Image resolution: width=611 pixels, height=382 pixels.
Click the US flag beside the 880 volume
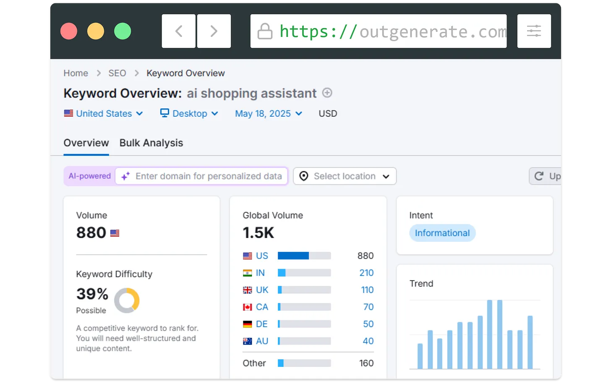pyautogui.click(x=114, y=233)
